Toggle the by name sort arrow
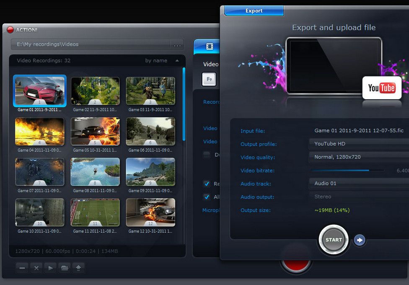This screenshot has width=409, height=285. (177, 60)
